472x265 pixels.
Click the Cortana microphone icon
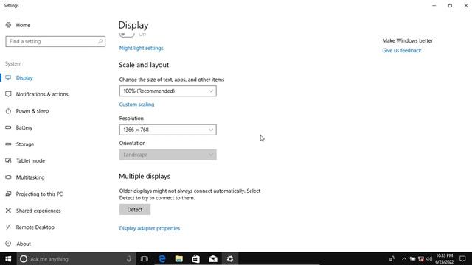click(129, 258)
